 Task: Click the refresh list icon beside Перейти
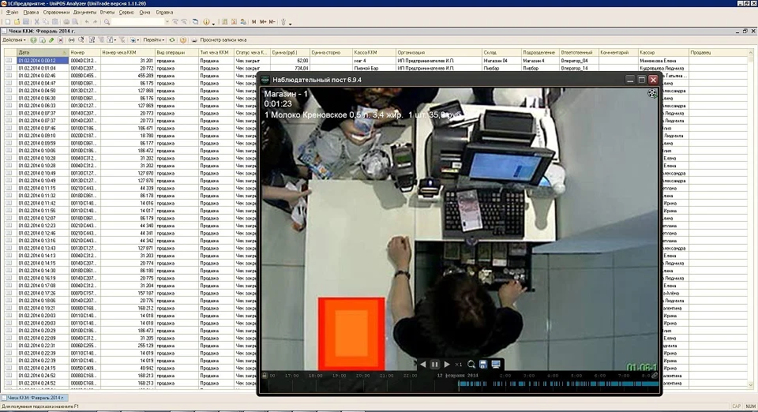172,39
